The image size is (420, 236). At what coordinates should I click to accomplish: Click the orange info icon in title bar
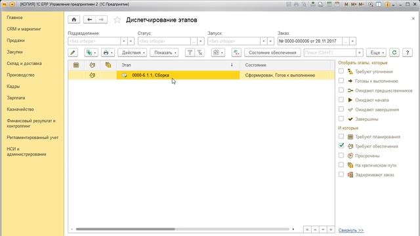click(387, 5)
